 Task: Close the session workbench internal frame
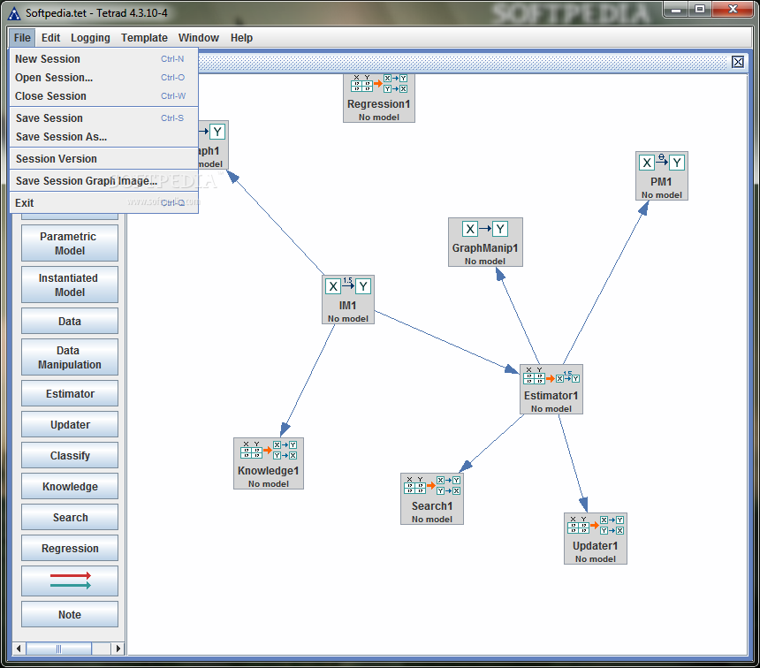(738, 62)
